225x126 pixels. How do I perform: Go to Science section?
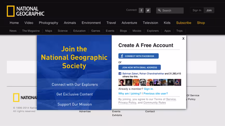pyautogui.click(x=62, y=31)
